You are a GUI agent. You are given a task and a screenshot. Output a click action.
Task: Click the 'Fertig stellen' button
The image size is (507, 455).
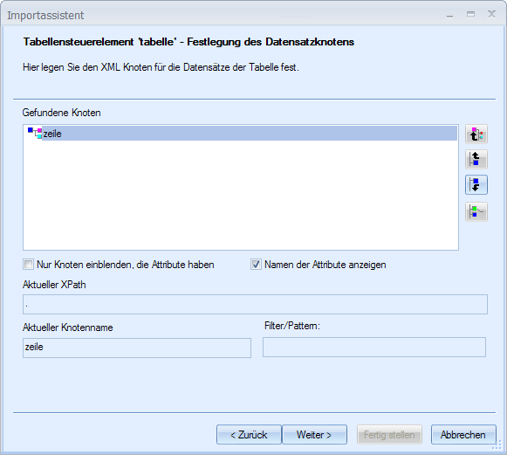tap(389, 435)
